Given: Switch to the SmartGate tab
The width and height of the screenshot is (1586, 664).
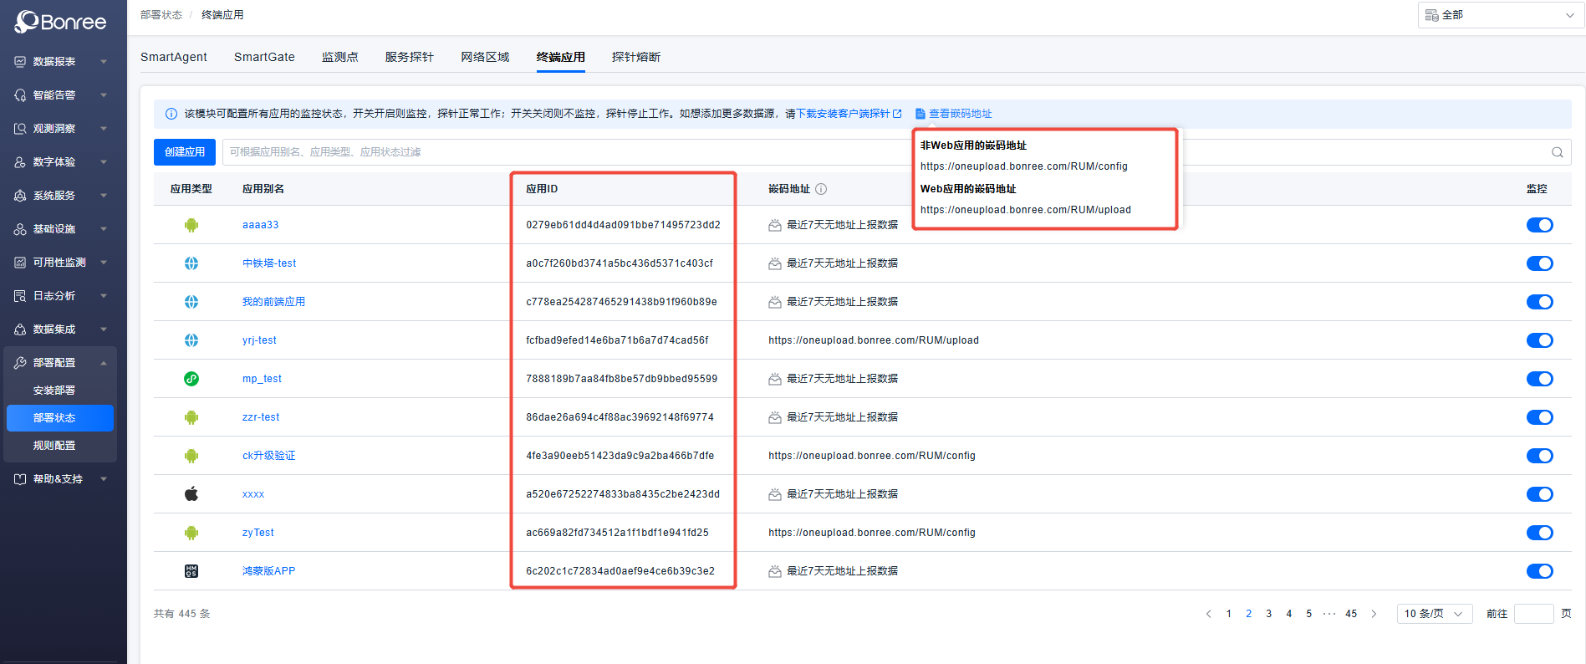Looking at the screenshot, I should [x=264, y=57].
